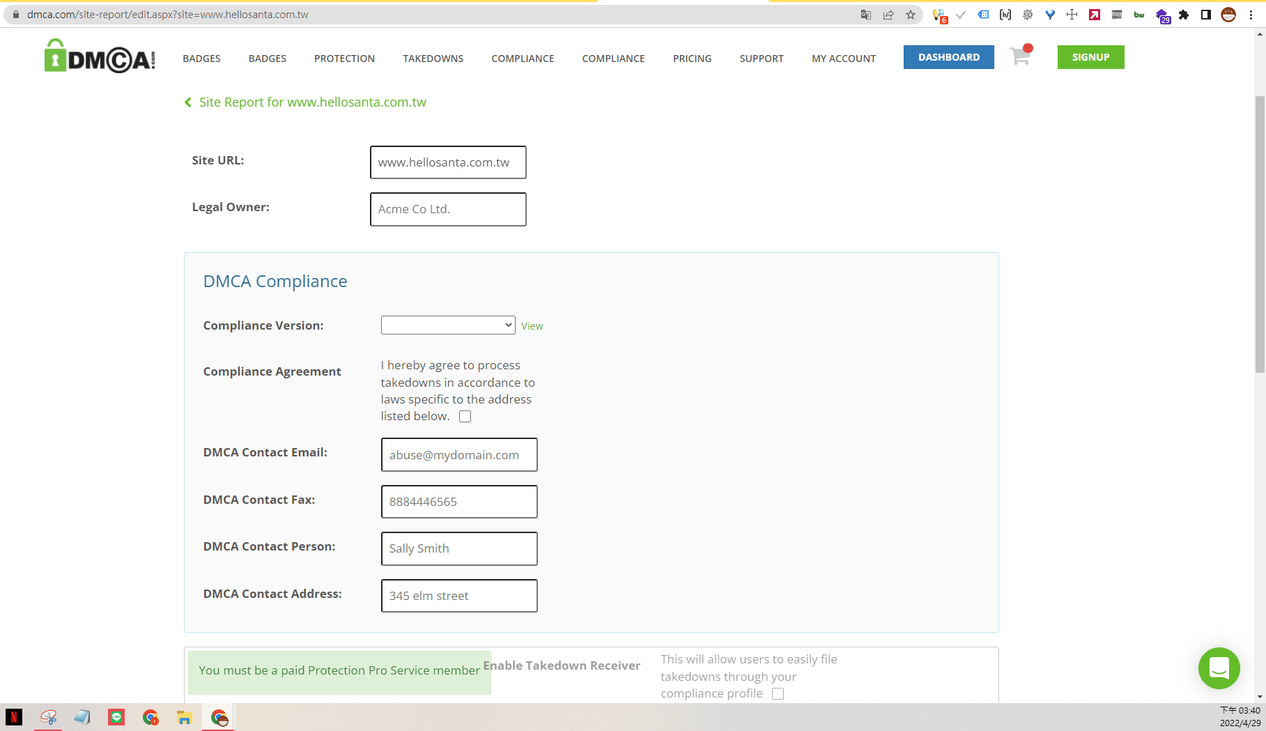Click the crosshair ruler extension icon

pyautogui.click(x=1072, y=15)
